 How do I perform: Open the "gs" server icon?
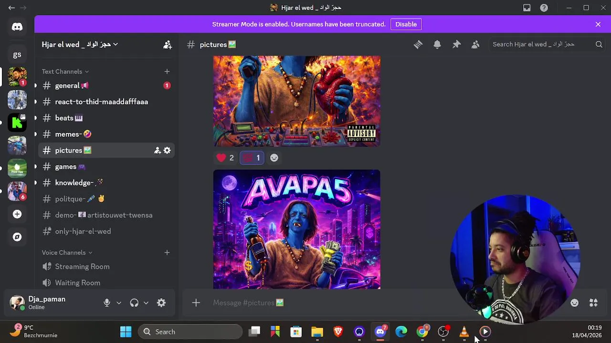coord(17,54)
